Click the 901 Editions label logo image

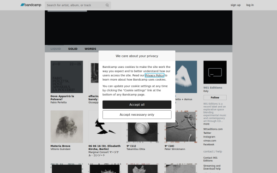pyautogui.click(x=215, y=72)
